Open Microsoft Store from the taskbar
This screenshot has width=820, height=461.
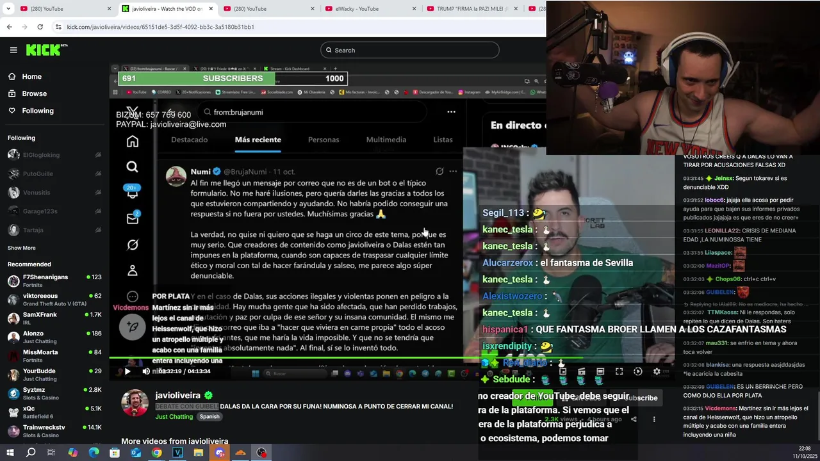[x=114, y=453]
